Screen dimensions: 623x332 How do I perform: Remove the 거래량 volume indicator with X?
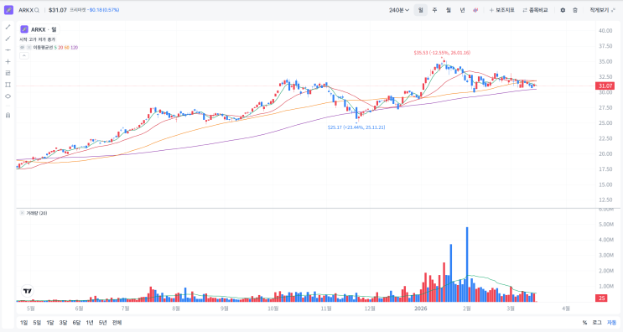[x=23, y=213]
